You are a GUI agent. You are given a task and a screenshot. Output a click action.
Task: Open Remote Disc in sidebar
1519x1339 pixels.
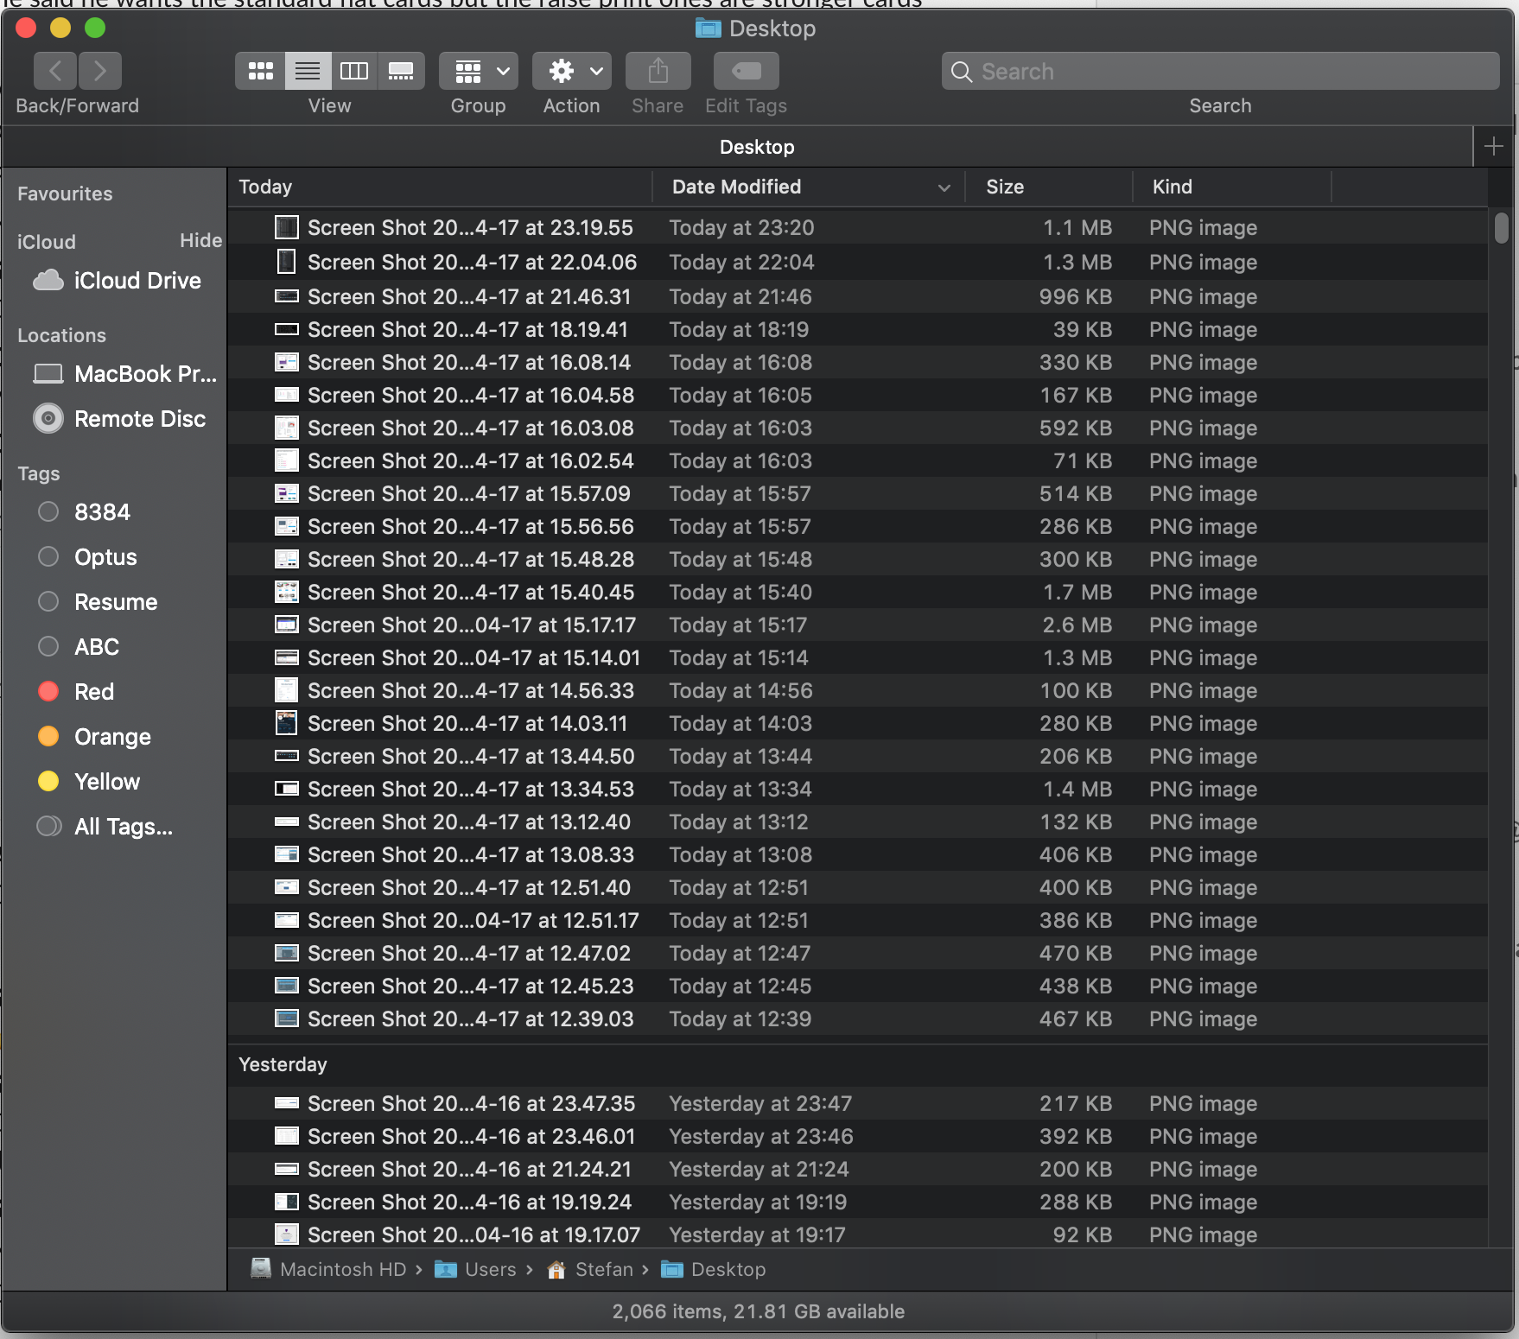tap(119, 419)
